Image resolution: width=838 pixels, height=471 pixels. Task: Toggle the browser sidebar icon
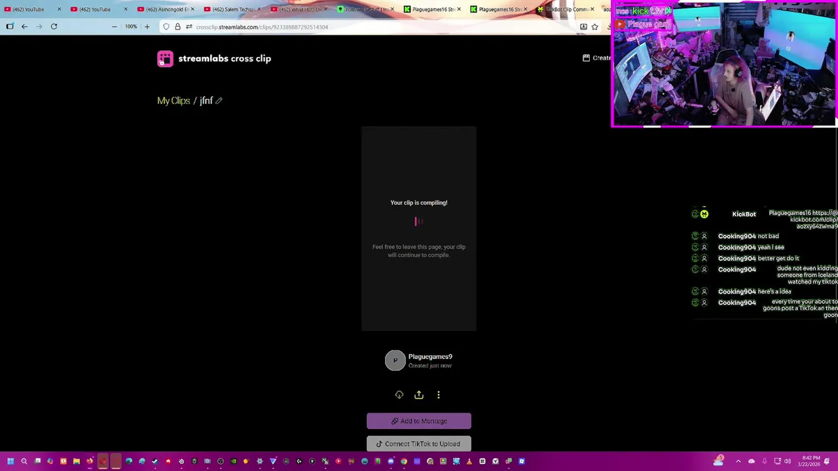pos(10,27)
